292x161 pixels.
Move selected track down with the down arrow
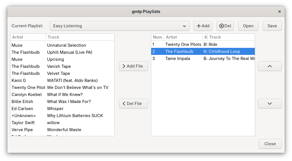[x=270, y=104]
